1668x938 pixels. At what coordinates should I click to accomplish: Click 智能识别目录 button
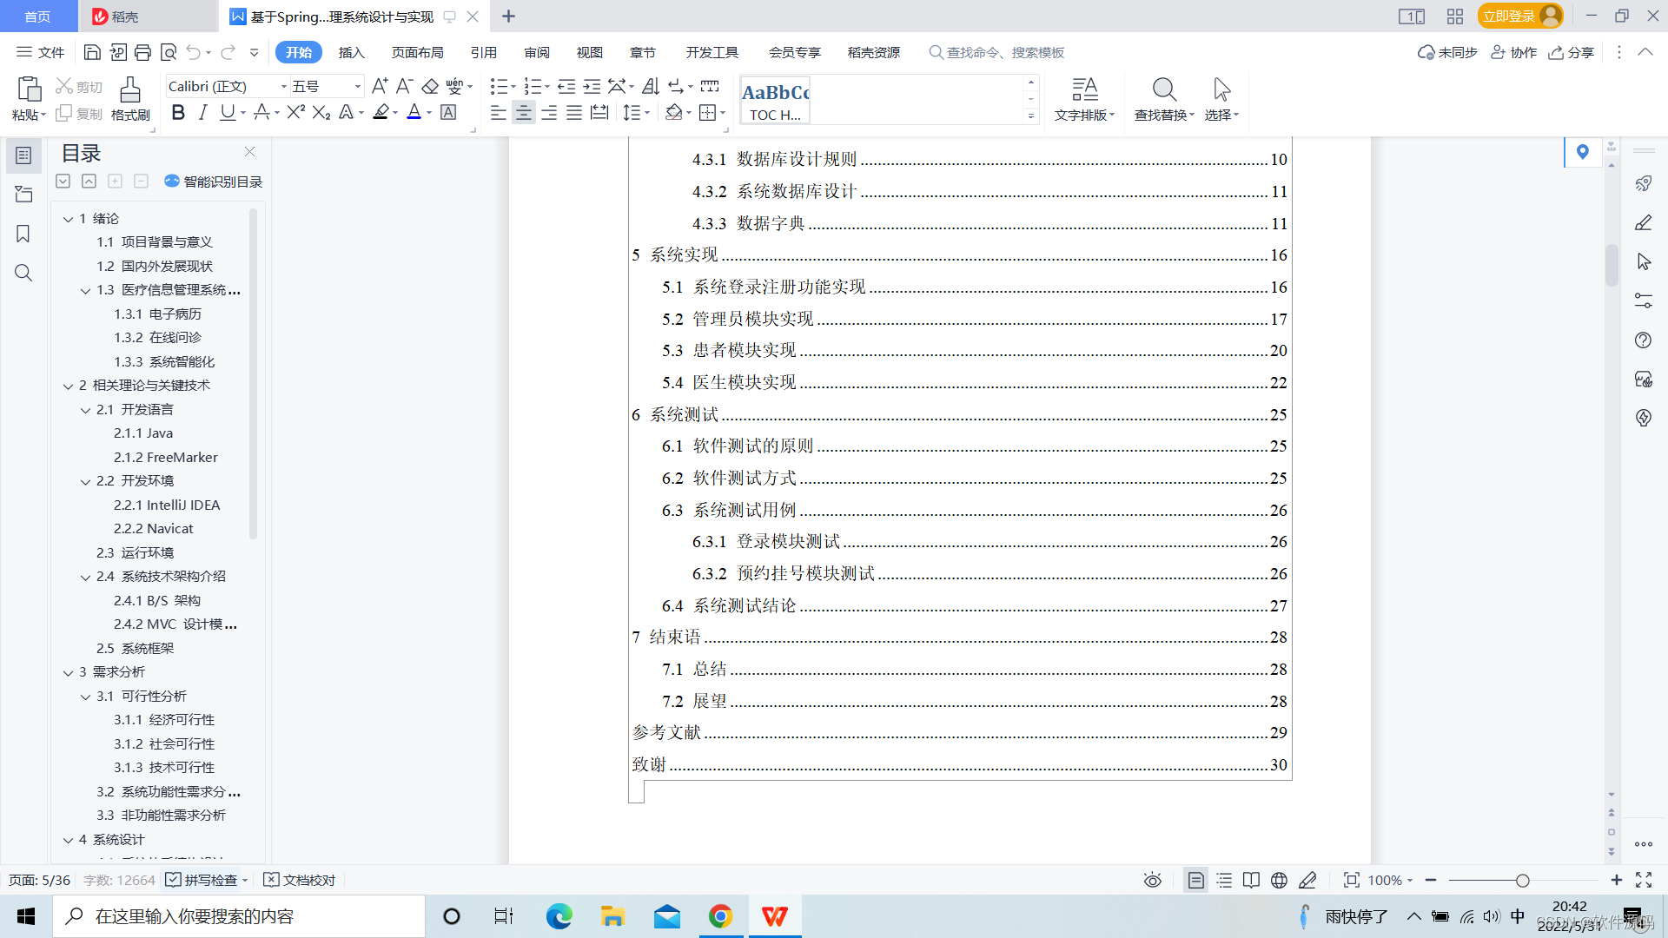213,182
